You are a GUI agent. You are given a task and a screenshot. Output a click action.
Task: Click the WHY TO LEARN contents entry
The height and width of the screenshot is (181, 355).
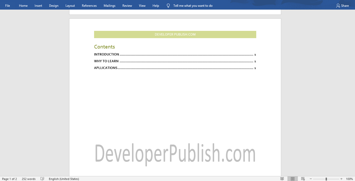point(106,61)
